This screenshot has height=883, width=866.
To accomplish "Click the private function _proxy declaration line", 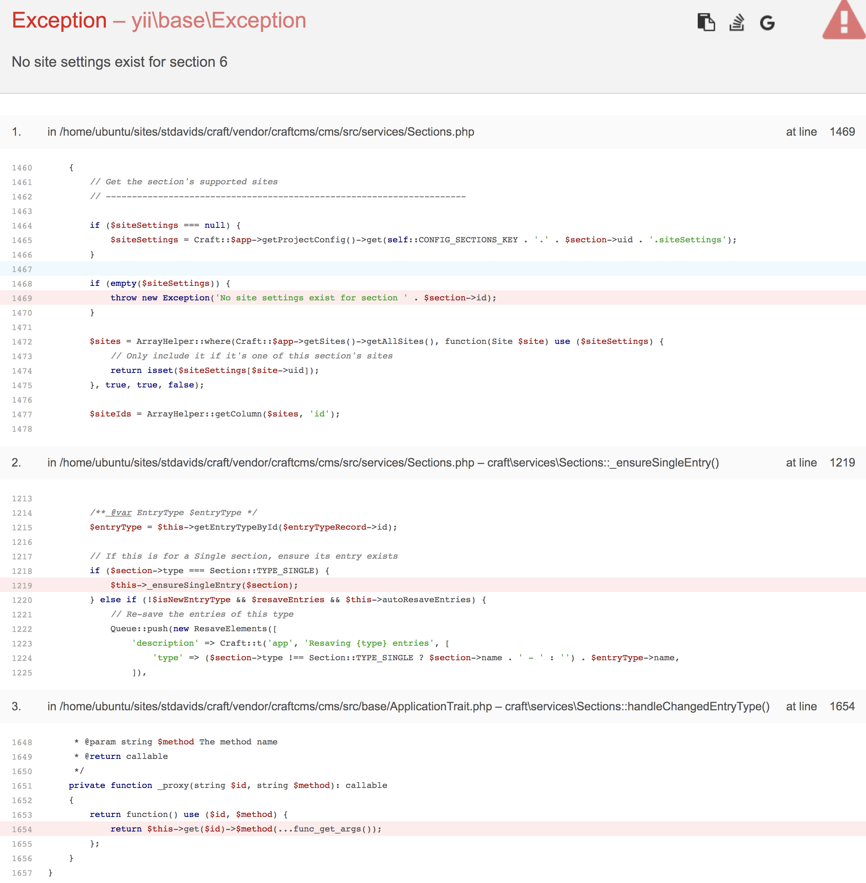I will 227,786.
